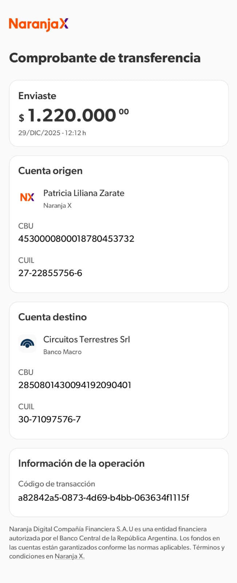237x583 pixels.
Task: Click the origin CBU number 4530000800018780453732
Action: 76,239
